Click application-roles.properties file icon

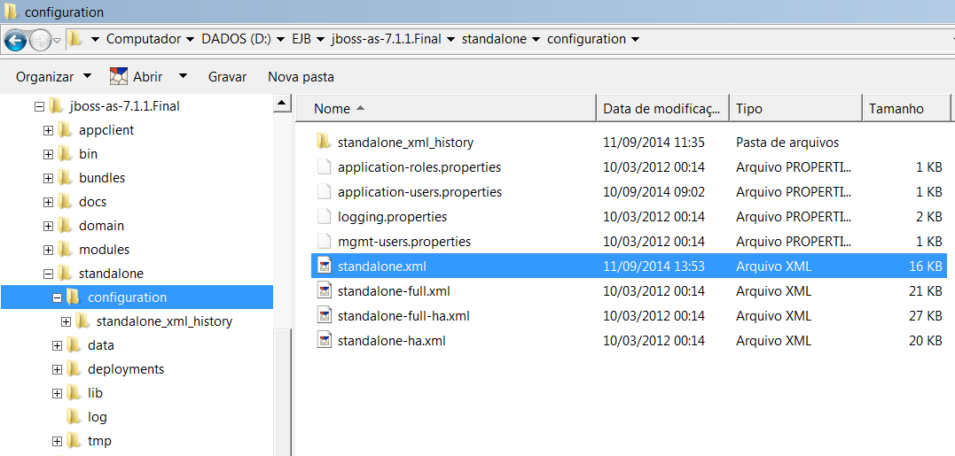click(x=324, y=166)
